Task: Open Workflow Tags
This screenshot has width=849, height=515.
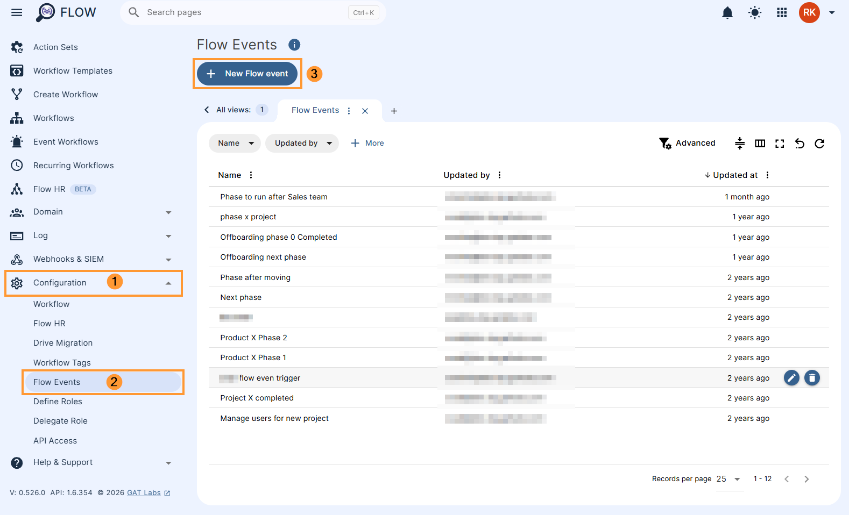Action: click(62, 363)
